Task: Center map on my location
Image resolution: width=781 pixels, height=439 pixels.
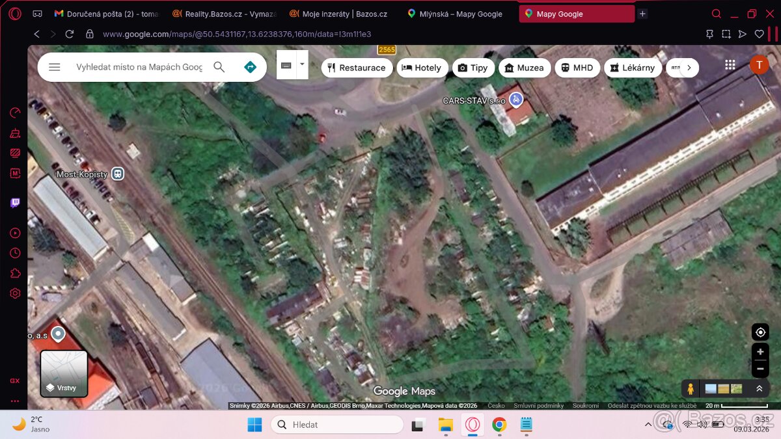Action: pos(760,332)
